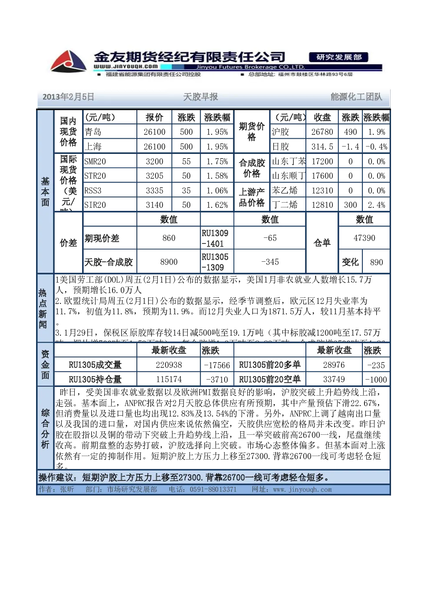Click the 操作建议 recommendation bar
Viewport: 431px width, 610px height.
pos(213,477)
